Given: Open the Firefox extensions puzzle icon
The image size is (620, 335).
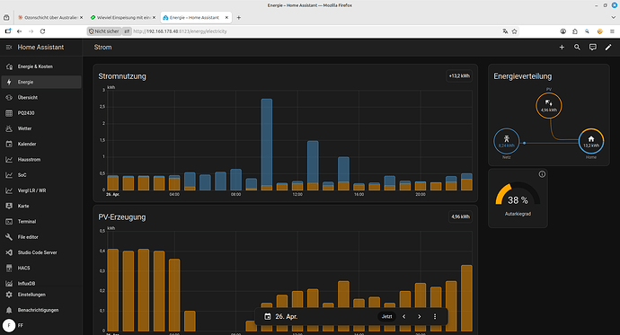Looking at the screenshot, I should point(575,31).
